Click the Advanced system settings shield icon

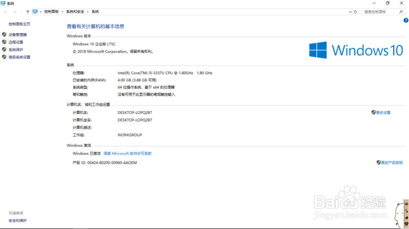(x=4, y=57)
